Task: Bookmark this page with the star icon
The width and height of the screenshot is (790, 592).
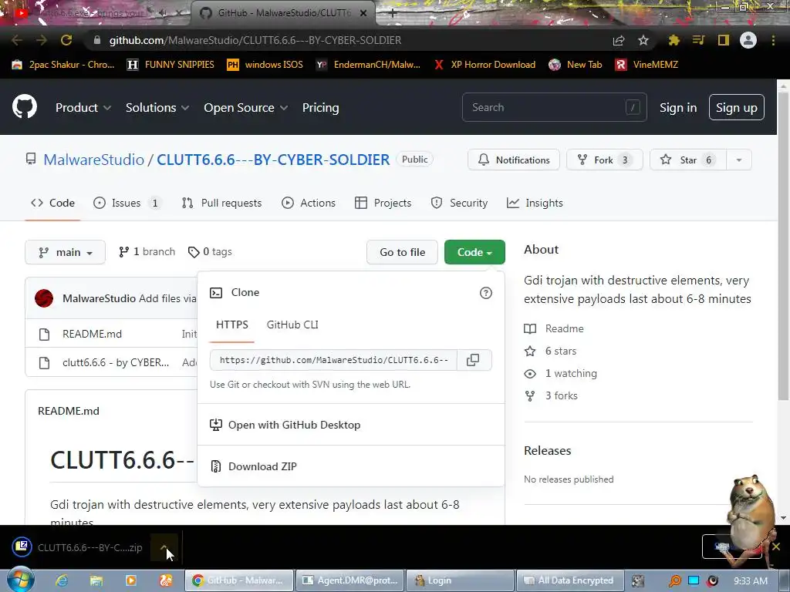Action: pyautogui.click(x=643, y=40)
